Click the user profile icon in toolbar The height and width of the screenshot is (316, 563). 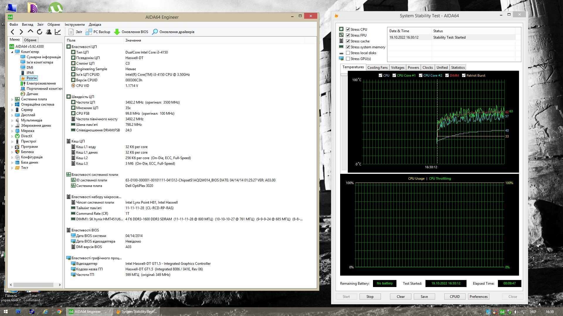49,32
